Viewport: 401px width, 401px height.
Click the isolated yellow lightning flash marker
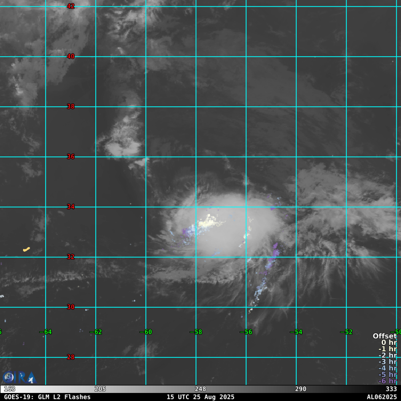pyautogui.click(x=26, y=249)
